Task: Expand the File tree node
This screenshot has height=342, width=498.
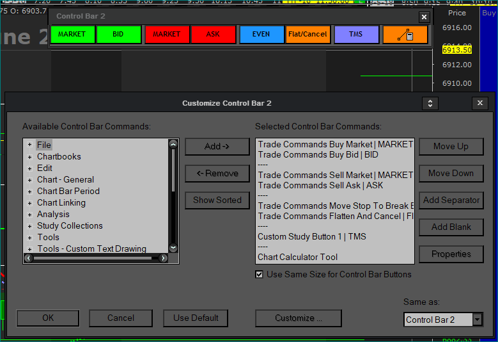Action: [29, 145]
